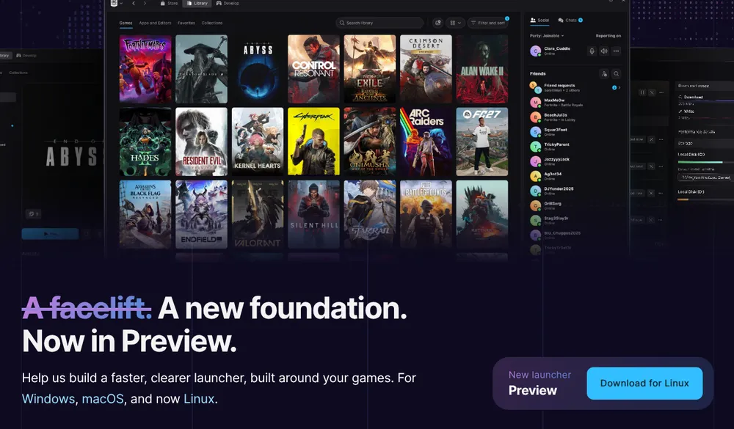The width and height of the screenshot is (734, 429).
Task: Expand the Friend requests row
Action: (x=575, y=87)
